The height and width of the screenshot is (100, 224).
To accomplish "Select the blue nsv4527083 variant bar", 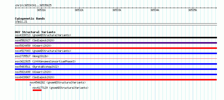I will pyautogui.click(x=116, y=53).
